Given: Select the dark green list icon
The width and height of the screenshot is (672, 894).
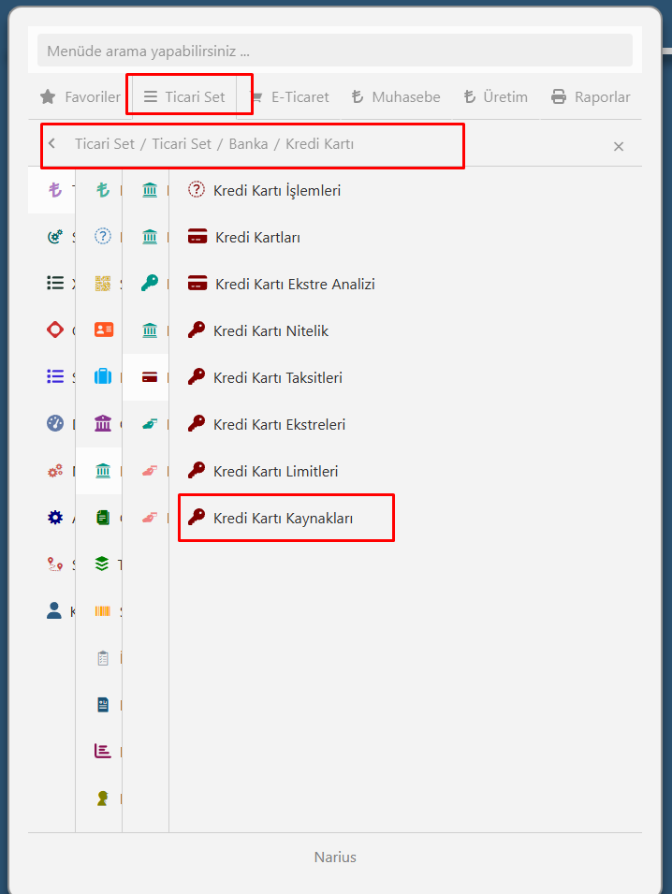Looking at the screenshot, I should click(54, 283).
